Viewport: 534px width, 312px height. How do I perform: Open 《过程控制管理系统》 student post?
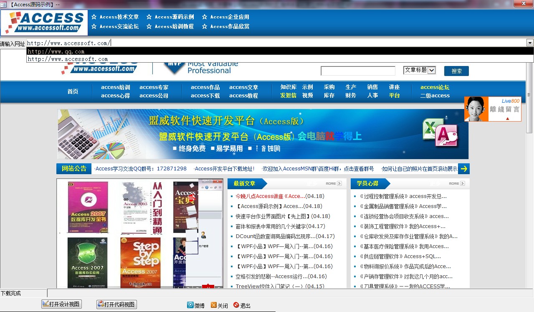[403, 196]
